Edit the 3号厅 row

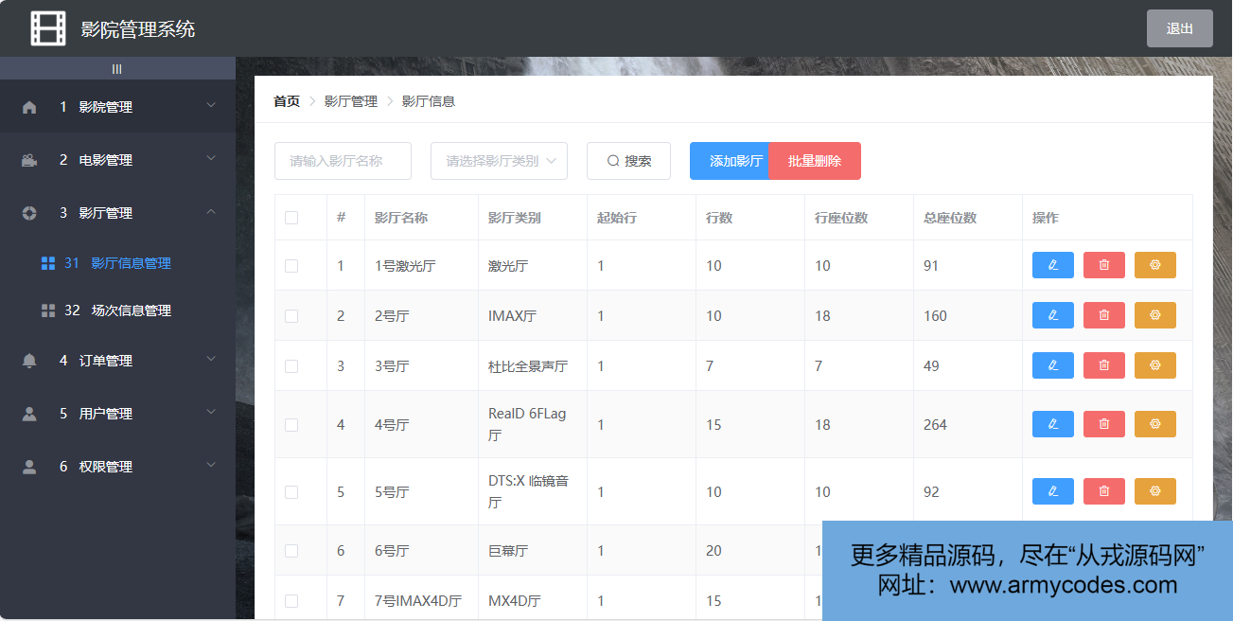(1053, 365)
